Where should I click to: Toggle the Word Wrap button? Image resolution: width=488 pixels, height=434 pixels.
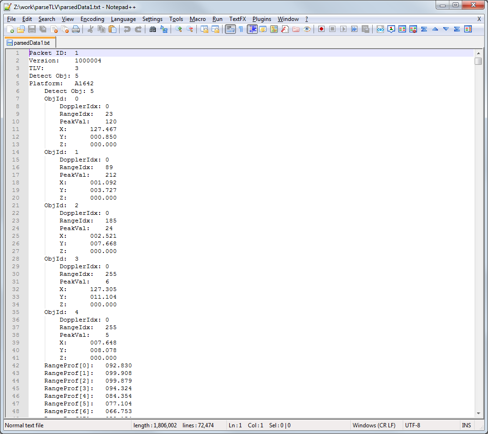(230, 29)
